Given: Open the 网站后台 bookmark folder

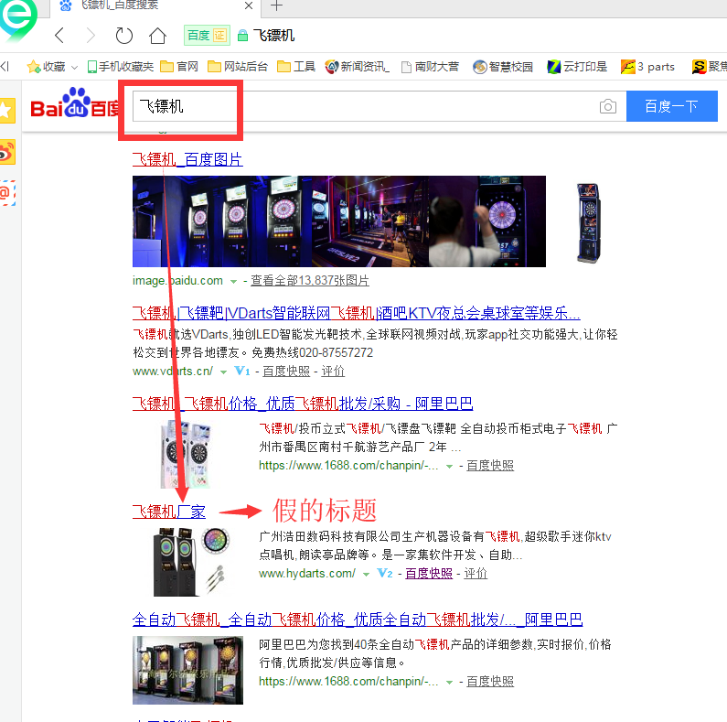Looking at the screenshot, I should click(x=238, y=67).
